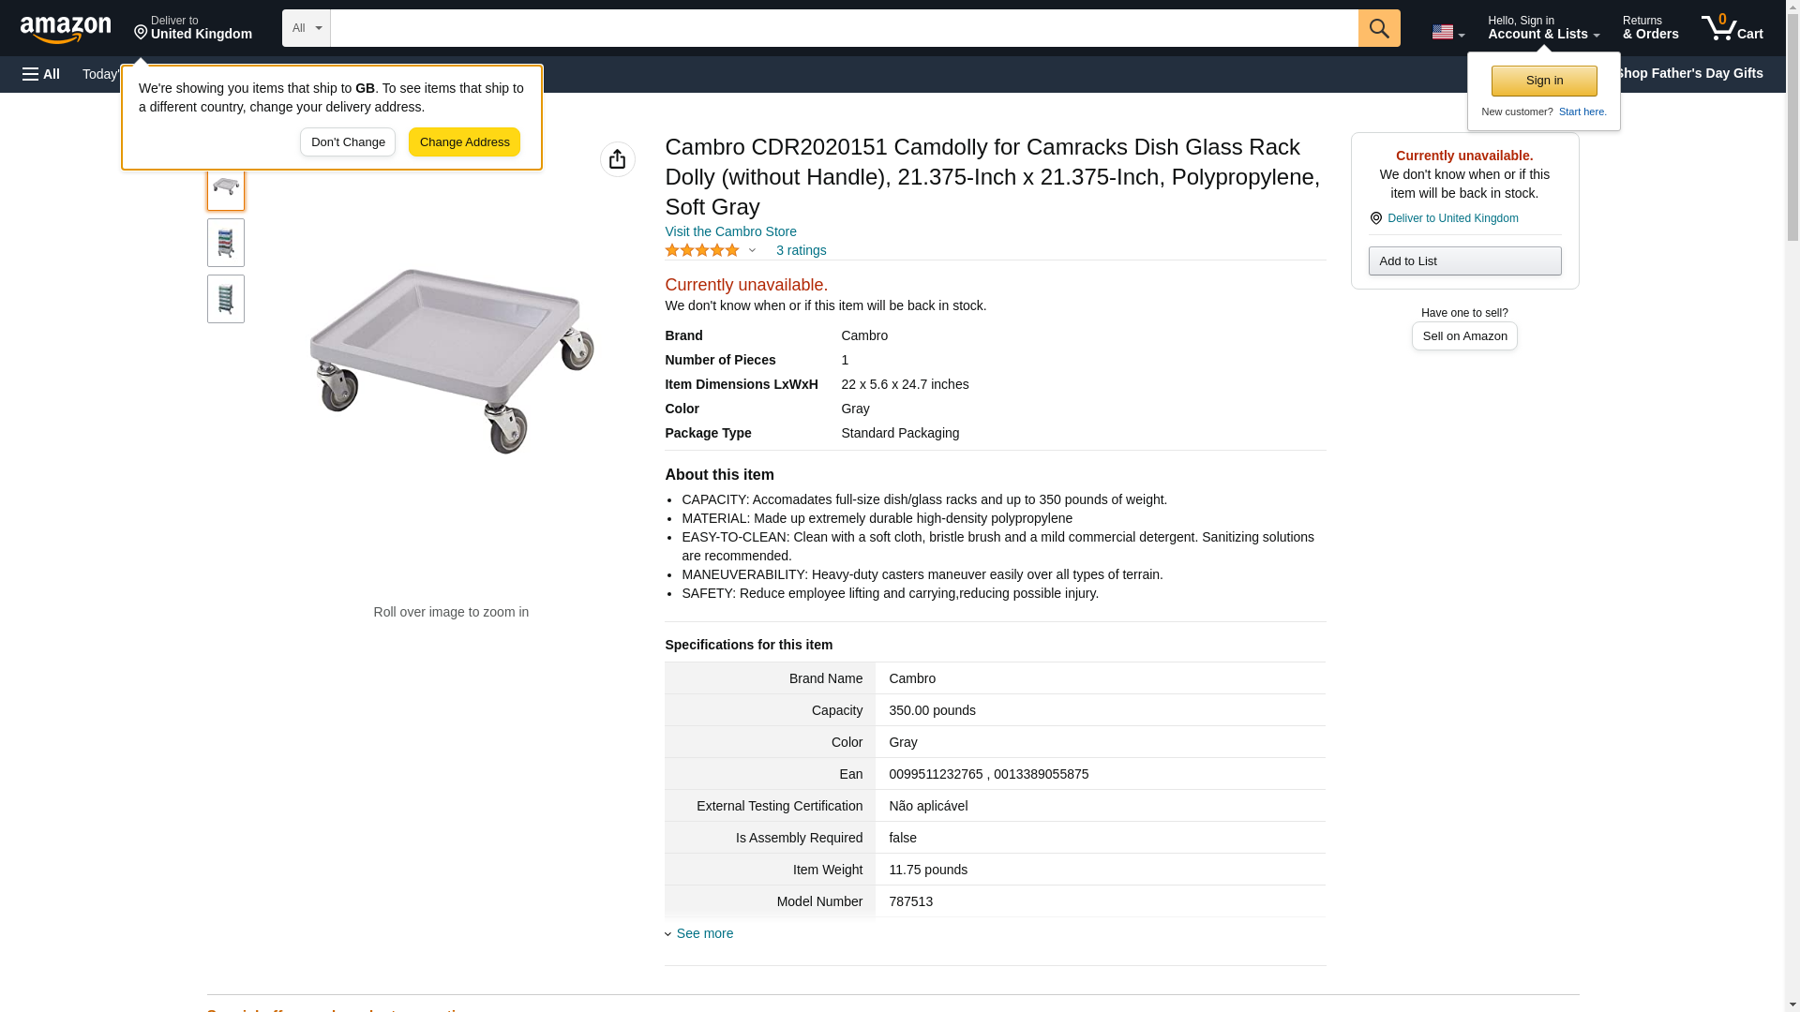Open the shopping cart

click(1732, 28)
